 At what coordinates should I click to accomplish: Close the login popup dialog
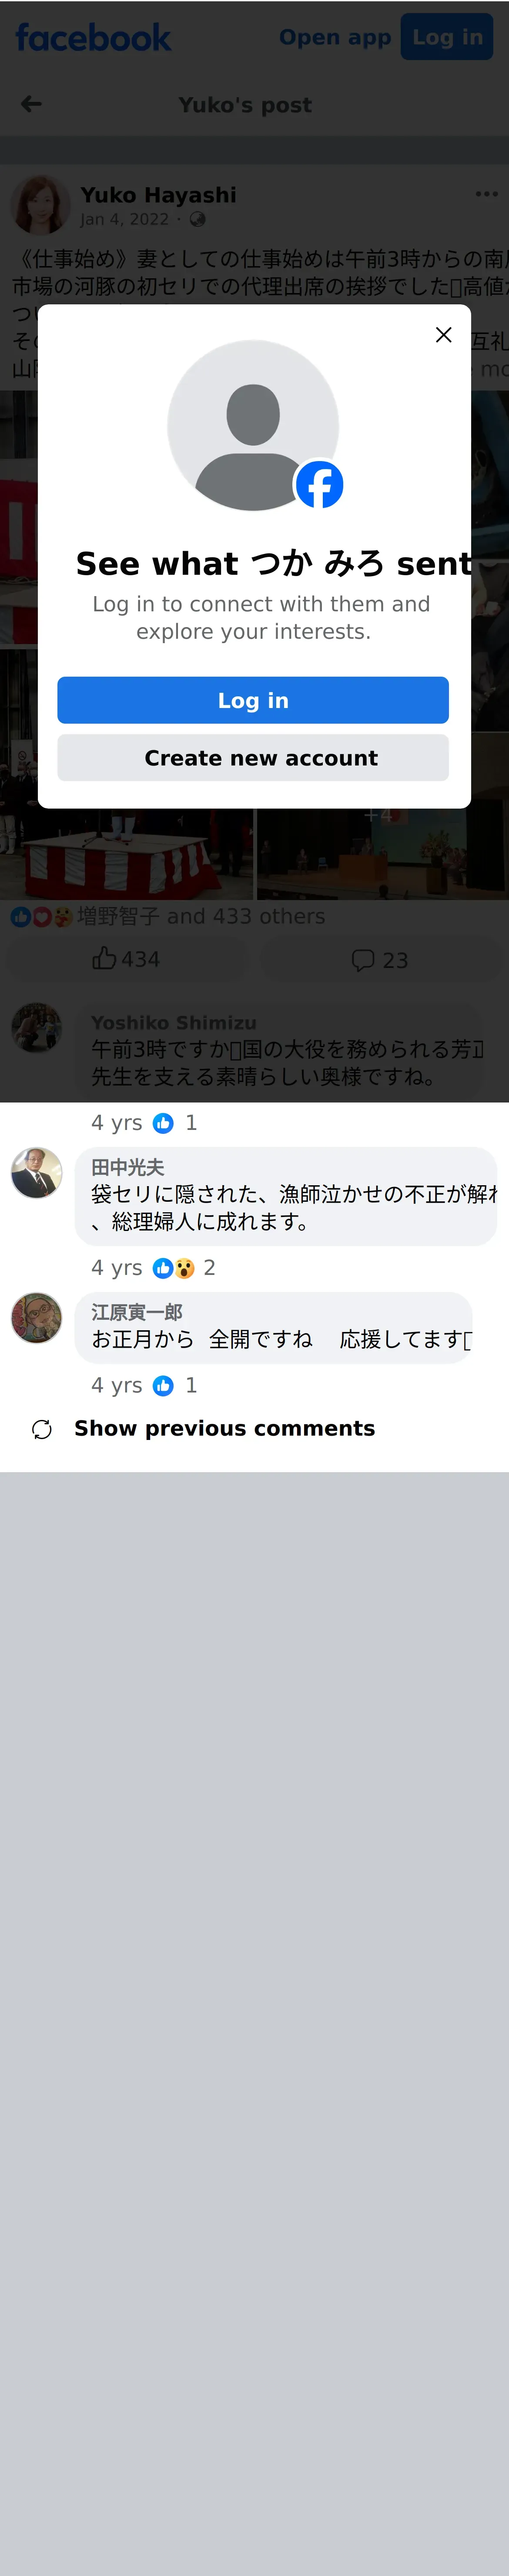coord(443,335)
